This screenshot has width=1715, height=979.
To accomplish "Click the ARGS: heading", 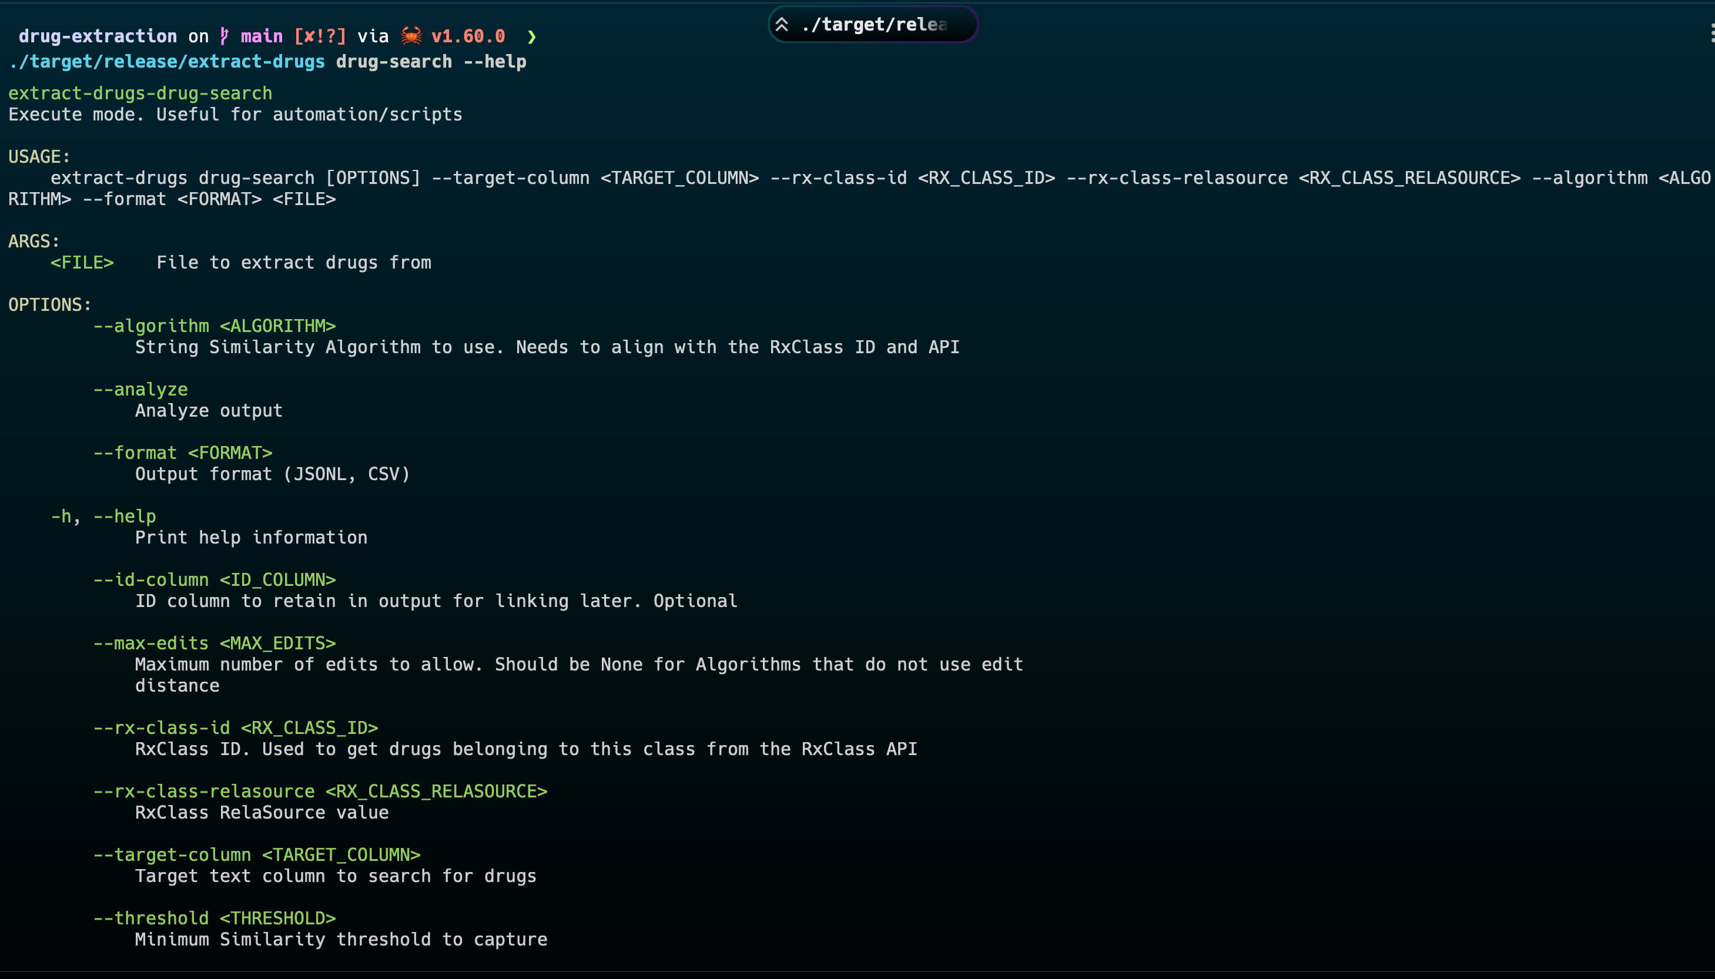I will 34,242.
